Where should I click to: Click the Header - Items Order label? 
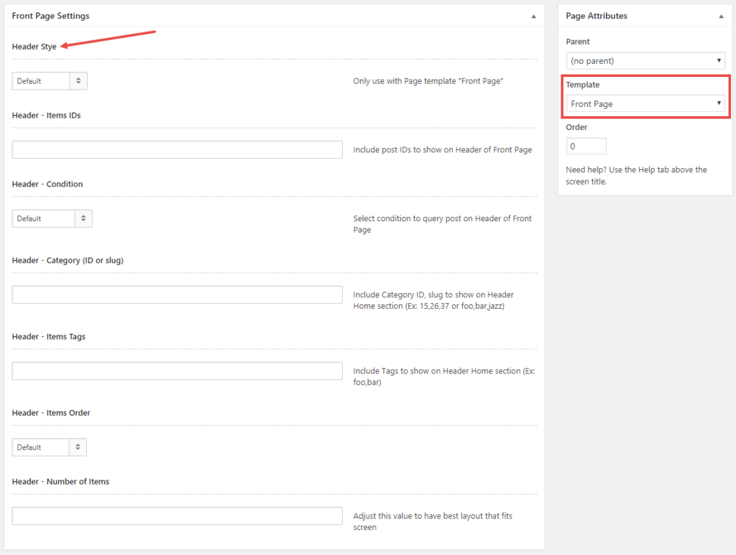tap(51, 413)
